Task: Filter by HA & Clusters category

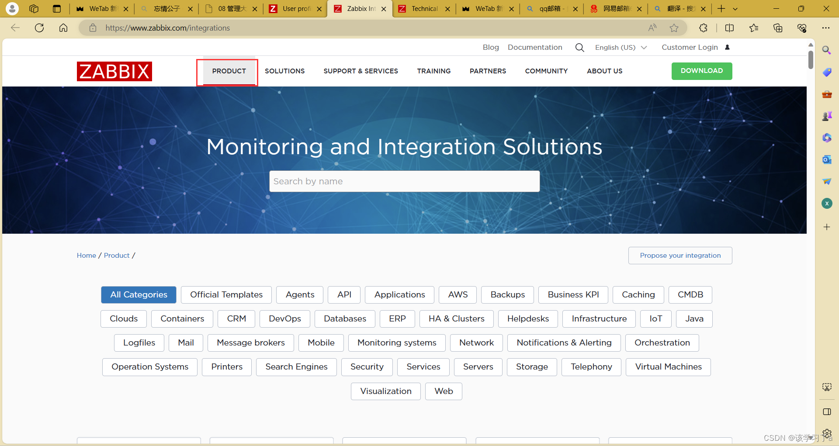Action: coord(456,318)
